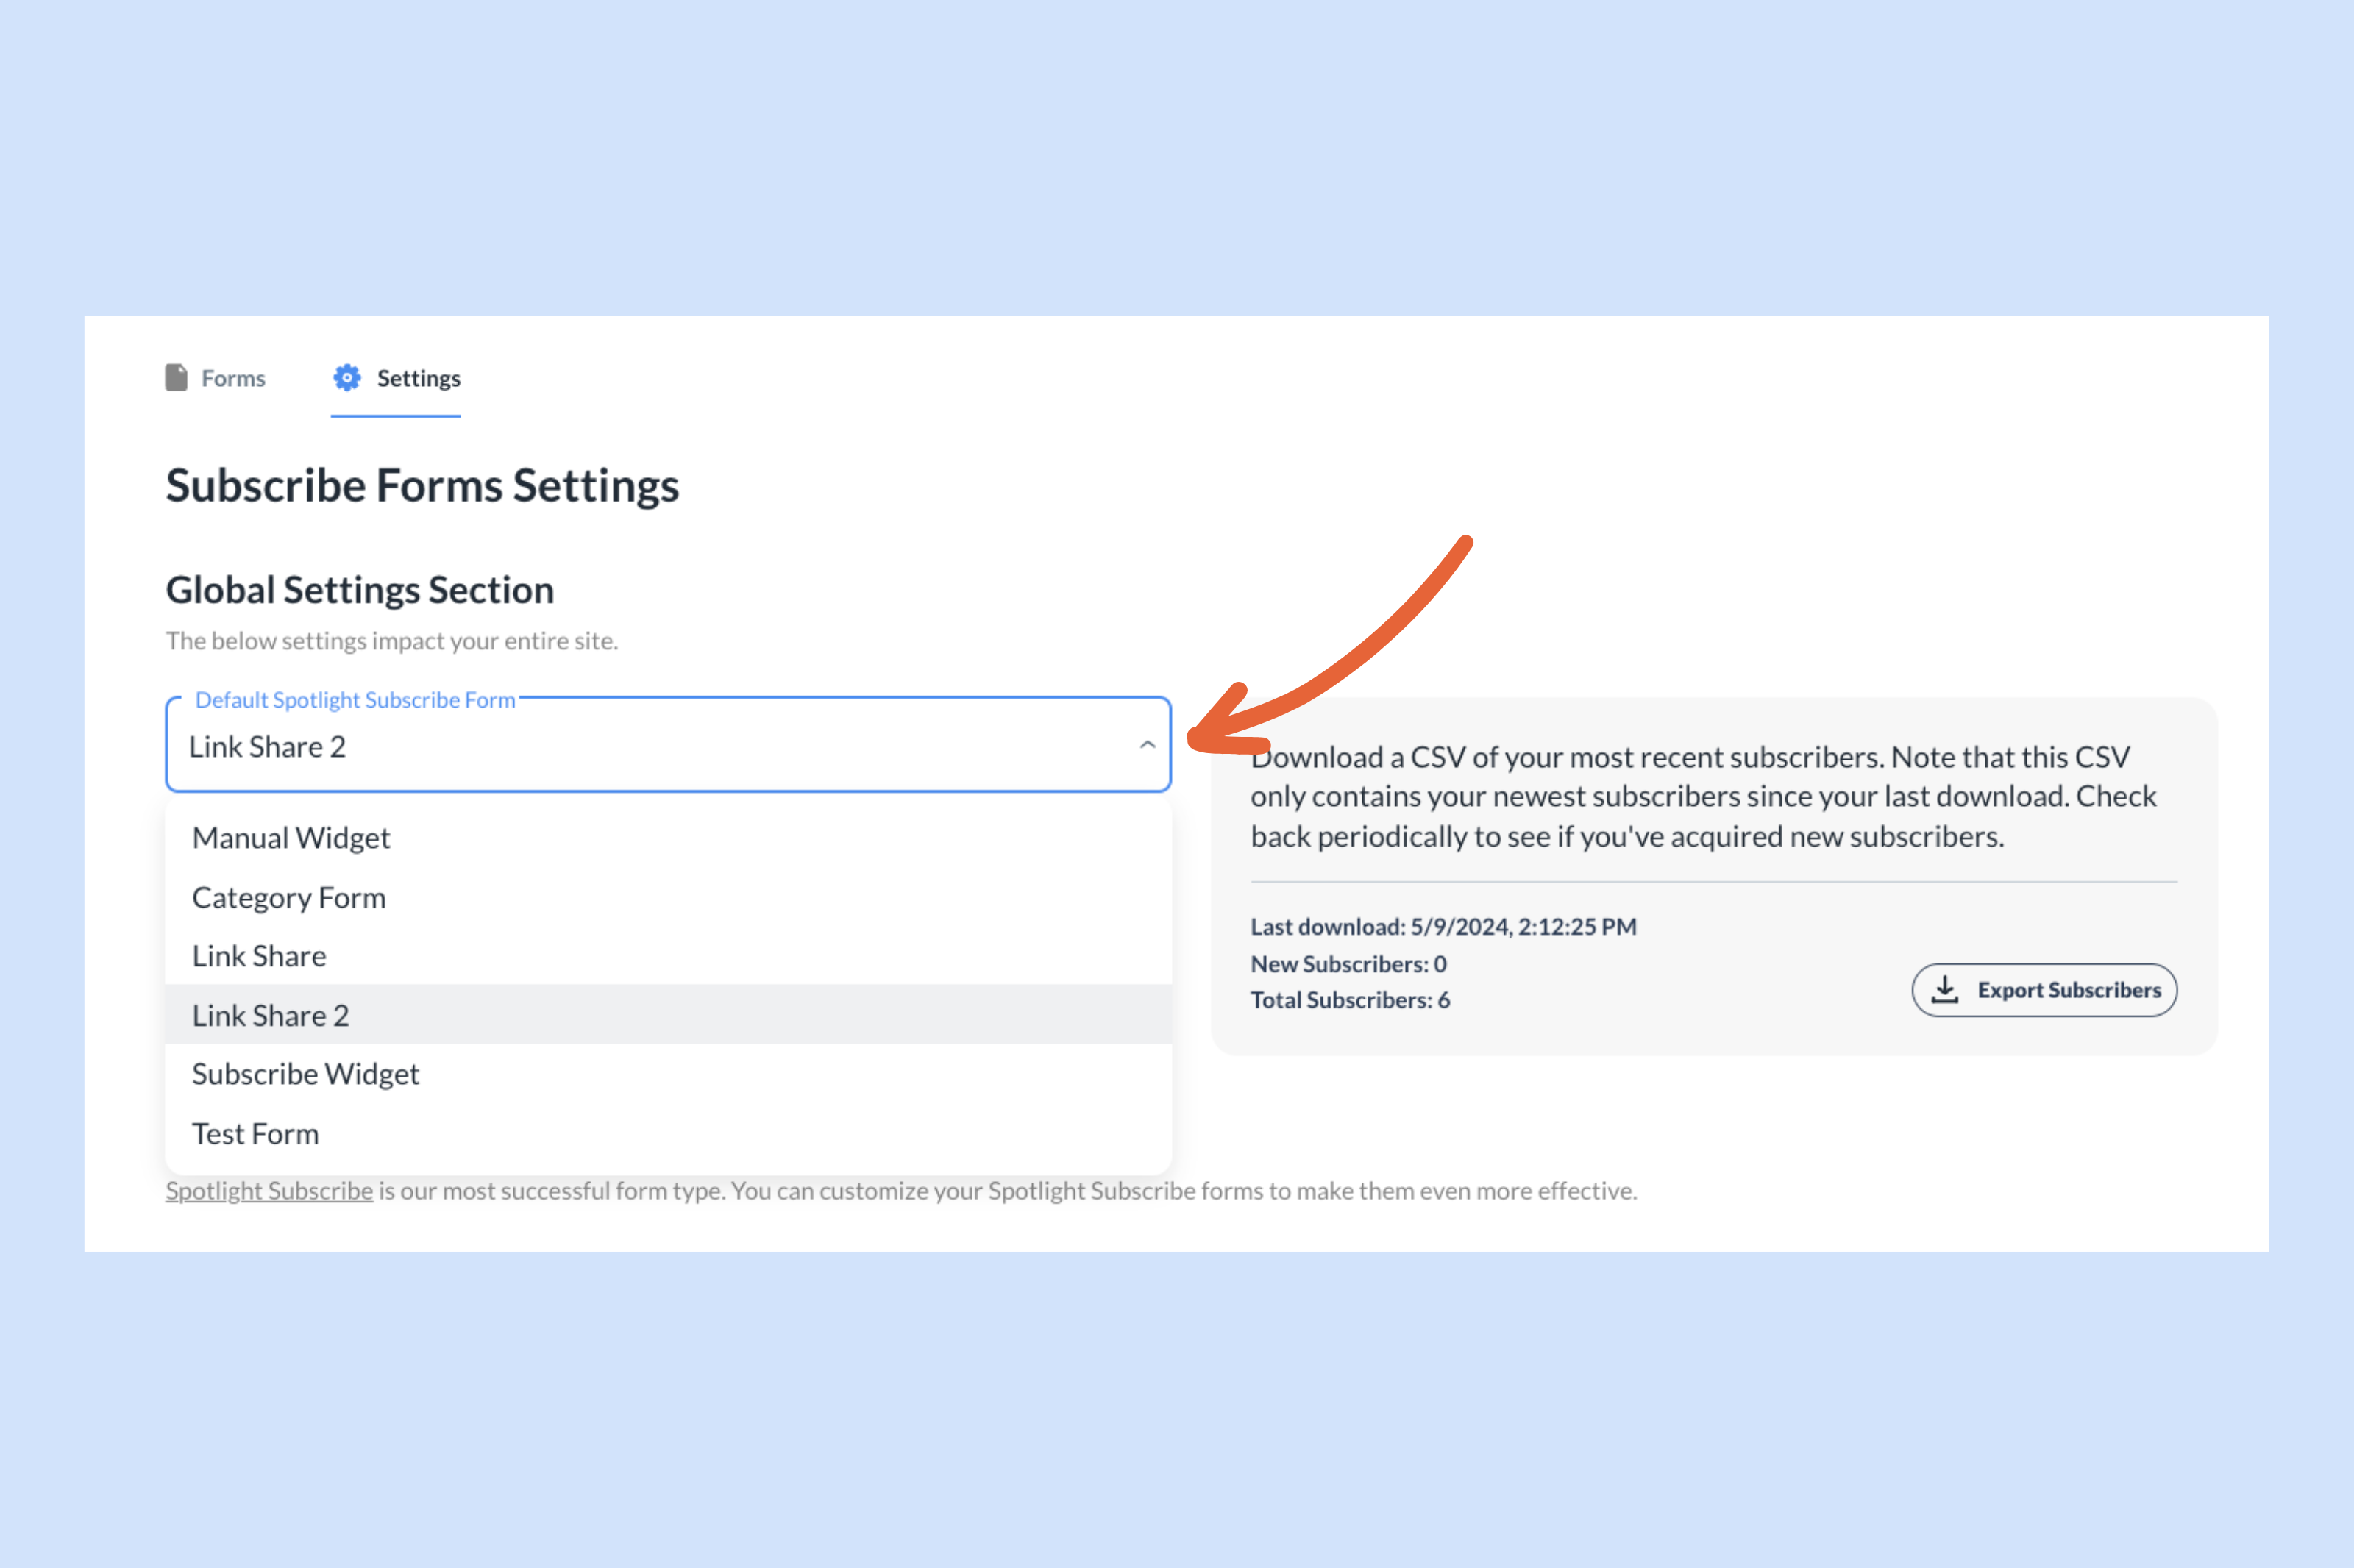
Task: Collapse the dropdown using the chevron arrow
Action: 1147,745
